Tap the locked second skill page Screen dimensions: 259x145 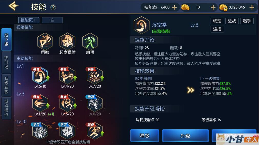52,20
